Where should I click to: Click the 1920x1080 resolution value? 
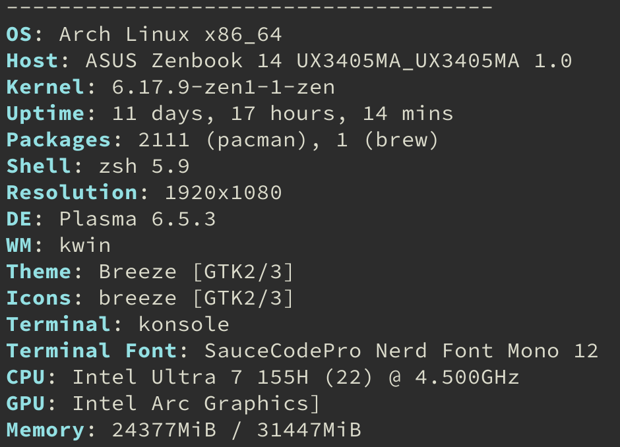(223, 193)
